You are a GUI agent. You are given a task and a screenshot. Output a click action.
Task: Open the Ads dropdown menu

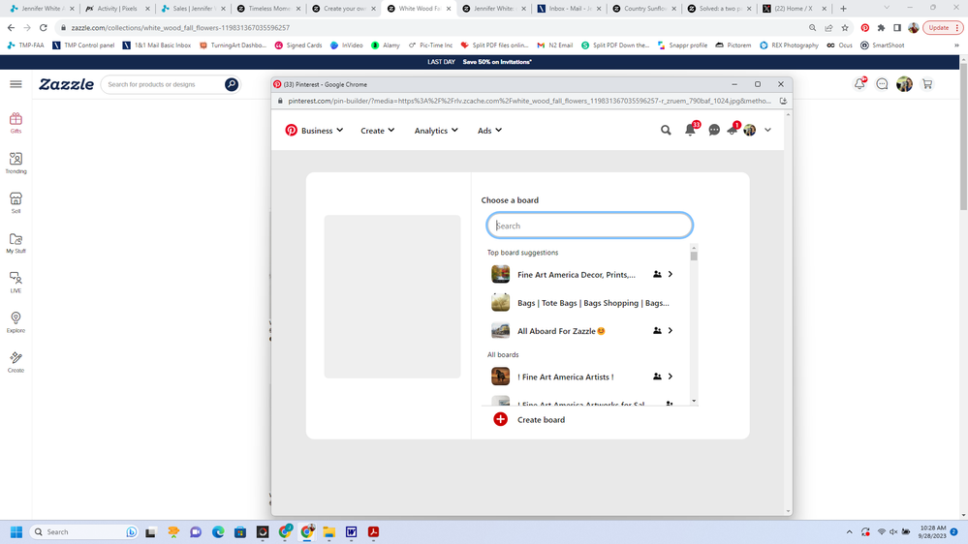pyautogui.click(x=489, y=130)
